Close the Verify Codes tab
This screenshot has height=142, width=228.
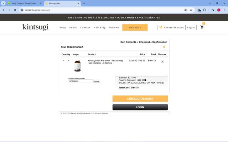click(x=41, y=3)
